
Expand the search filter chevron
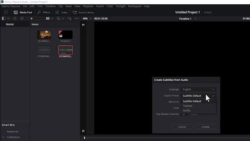tap(63, 19)
